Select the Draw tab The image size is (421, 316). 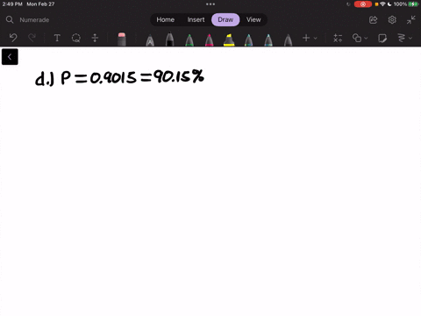[225, 19]
